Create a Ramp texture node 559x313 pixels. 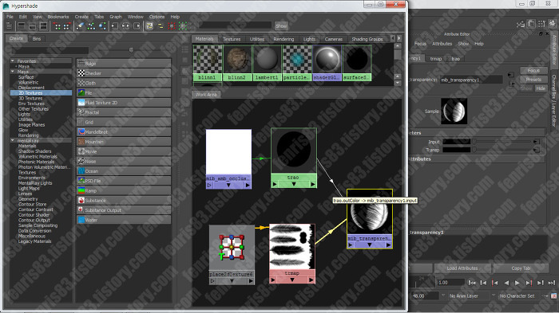pyautogui.click(x=124, y=190)
